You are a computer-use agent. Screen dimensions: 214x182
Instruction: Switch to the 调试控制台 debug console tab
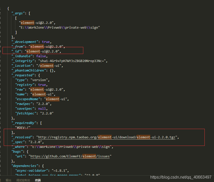tap(23, 180)
